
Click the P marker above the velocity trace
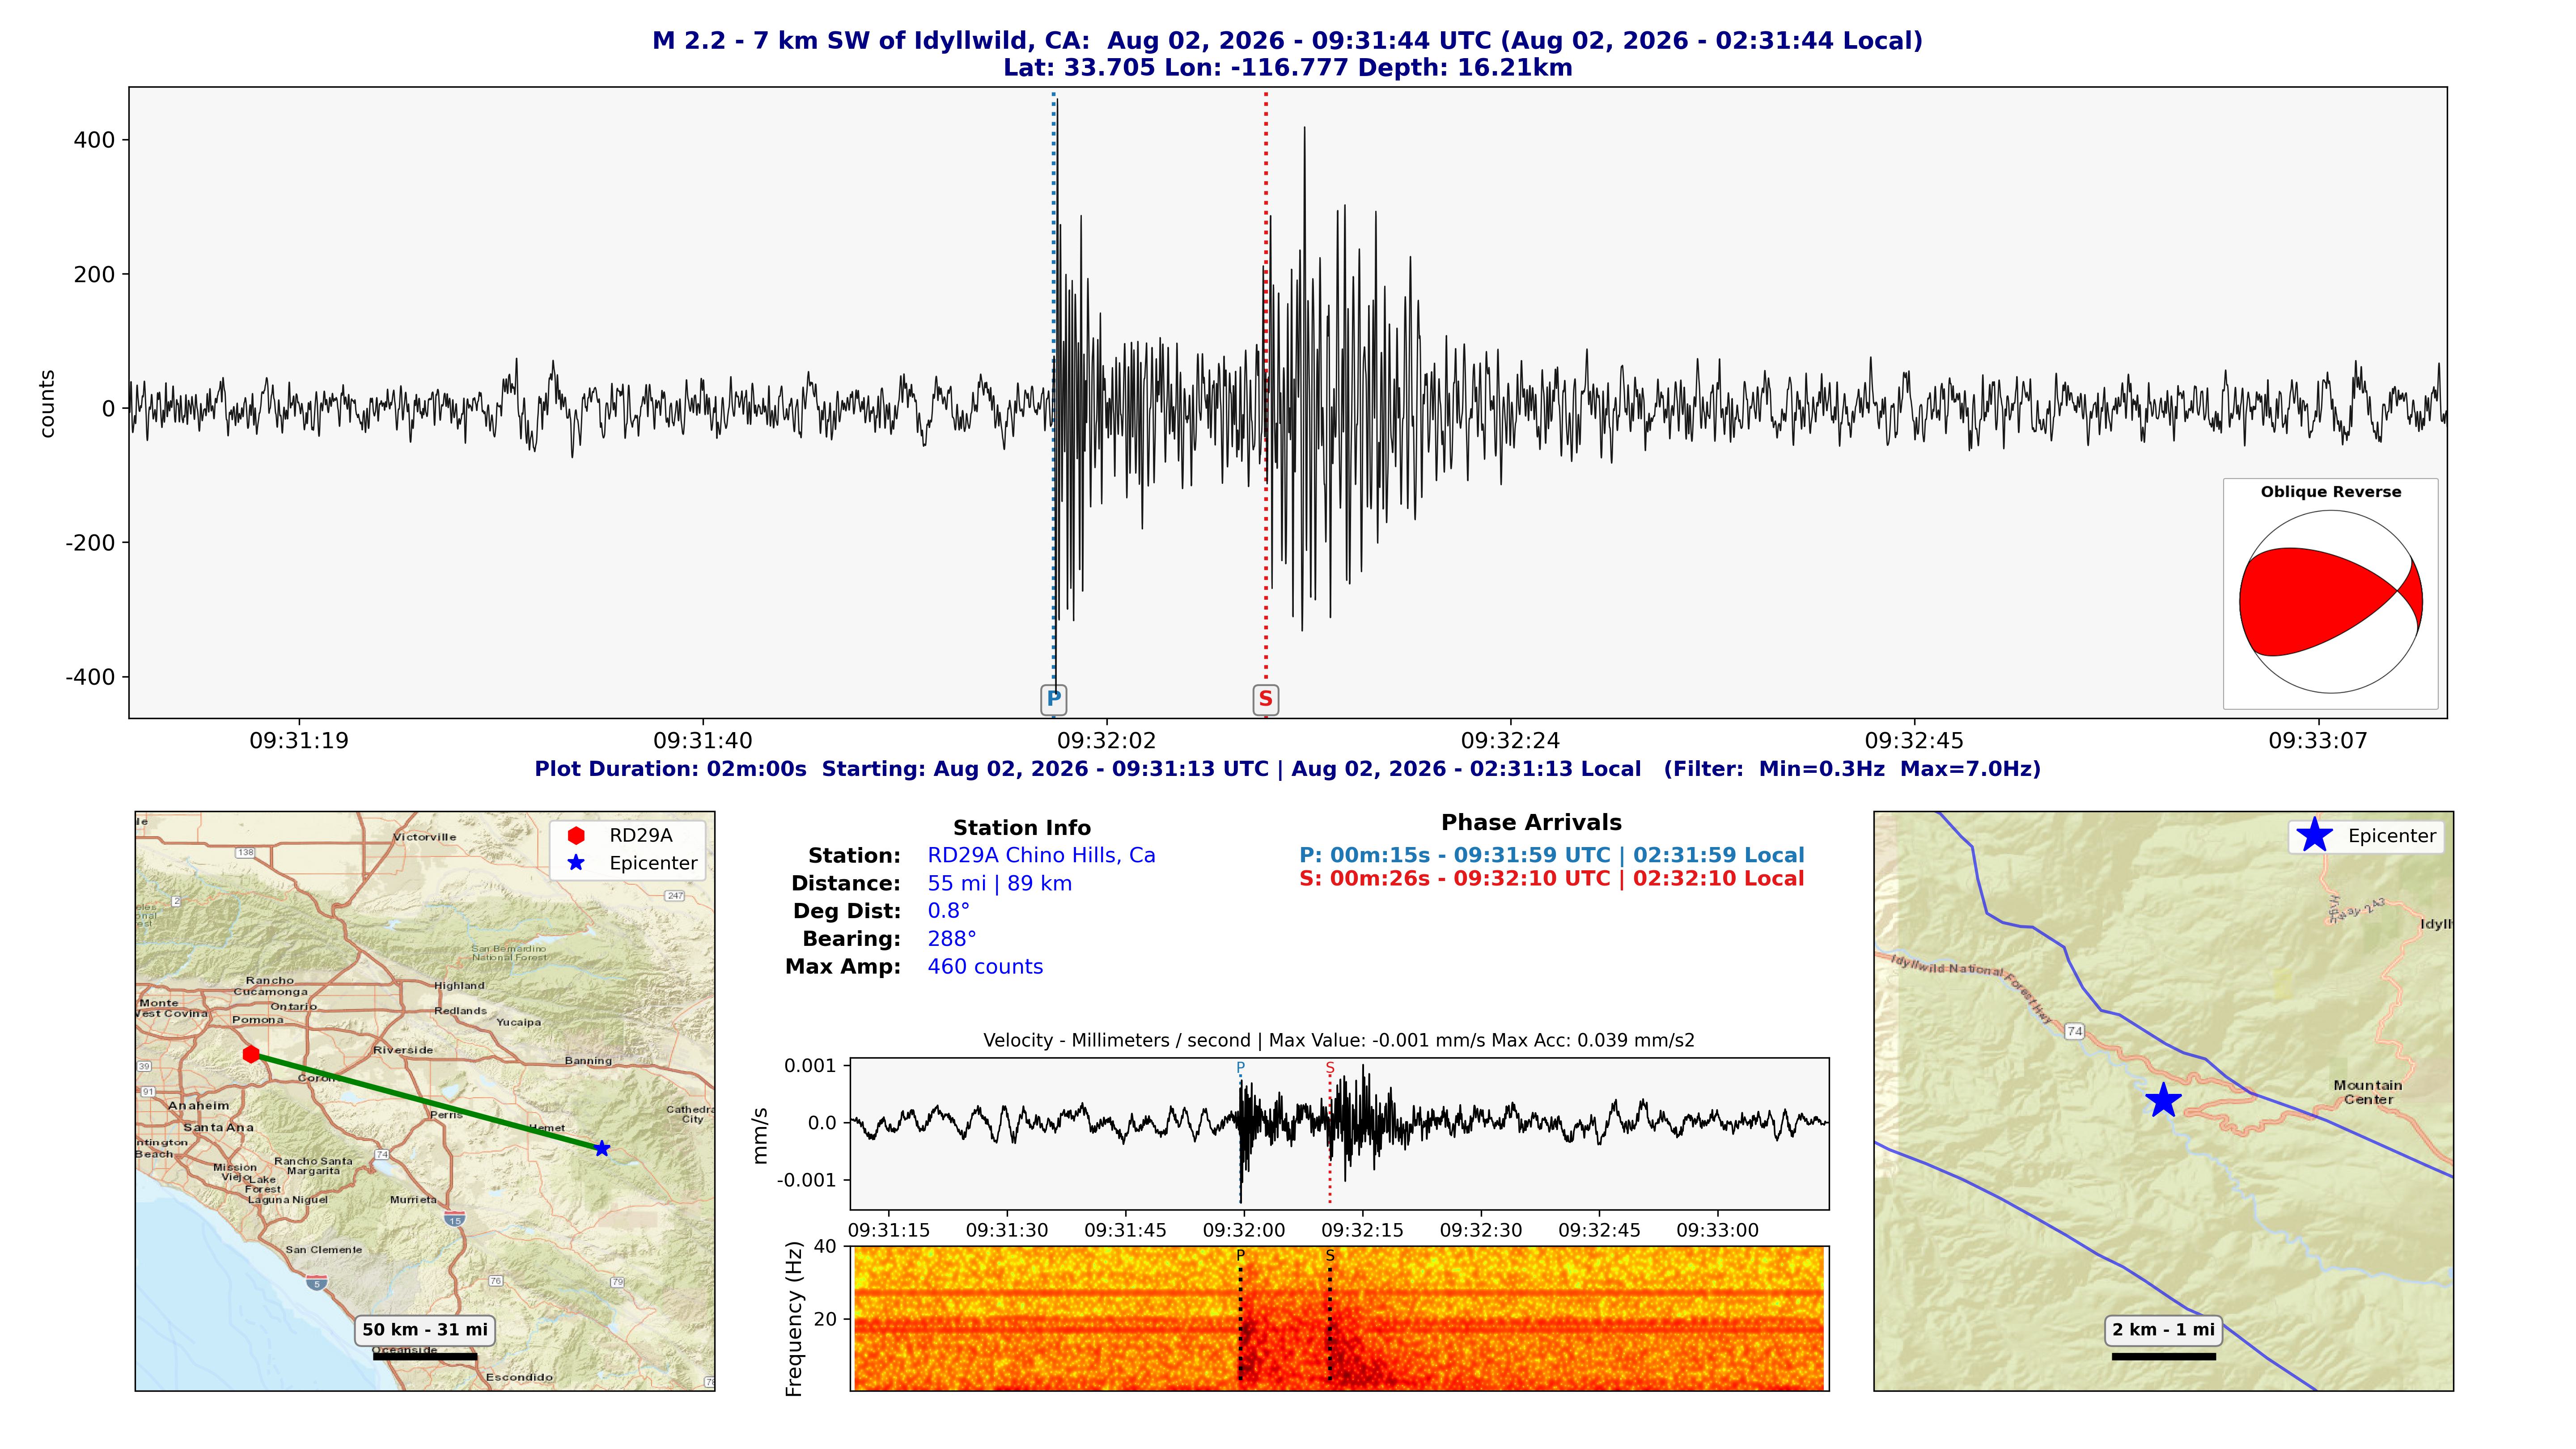(1240, 1067)
